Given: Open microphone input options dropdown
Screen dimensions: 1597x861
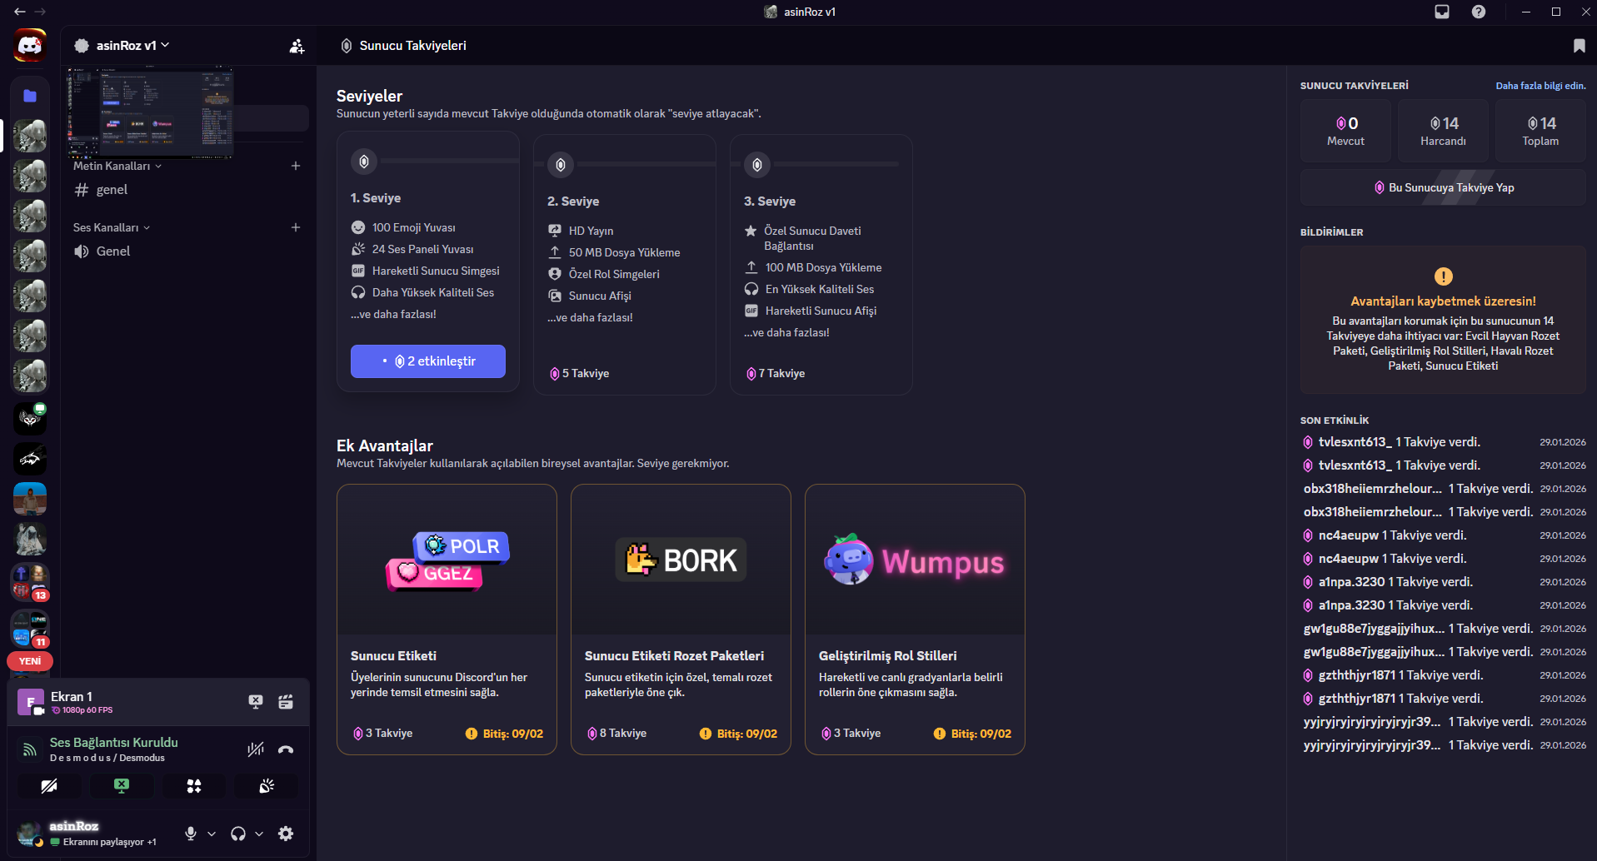Looking at the screenshot, I should (212, 834).
